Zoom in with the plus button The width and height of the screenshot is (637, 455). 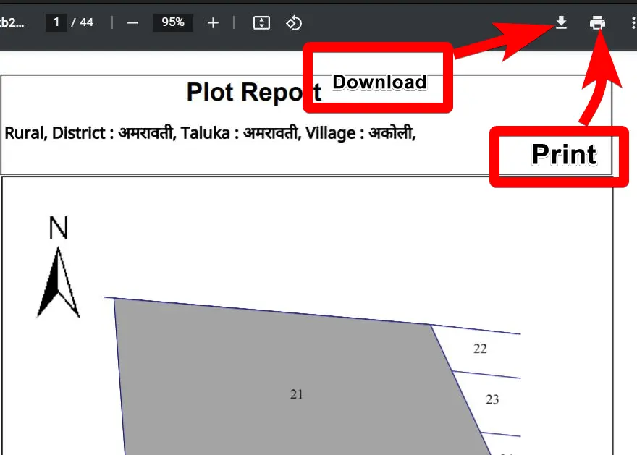213,23
